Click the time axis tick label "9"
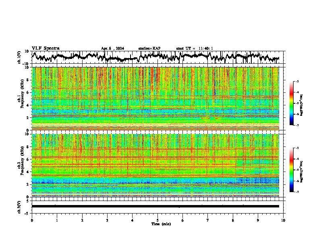 (258, 220)
